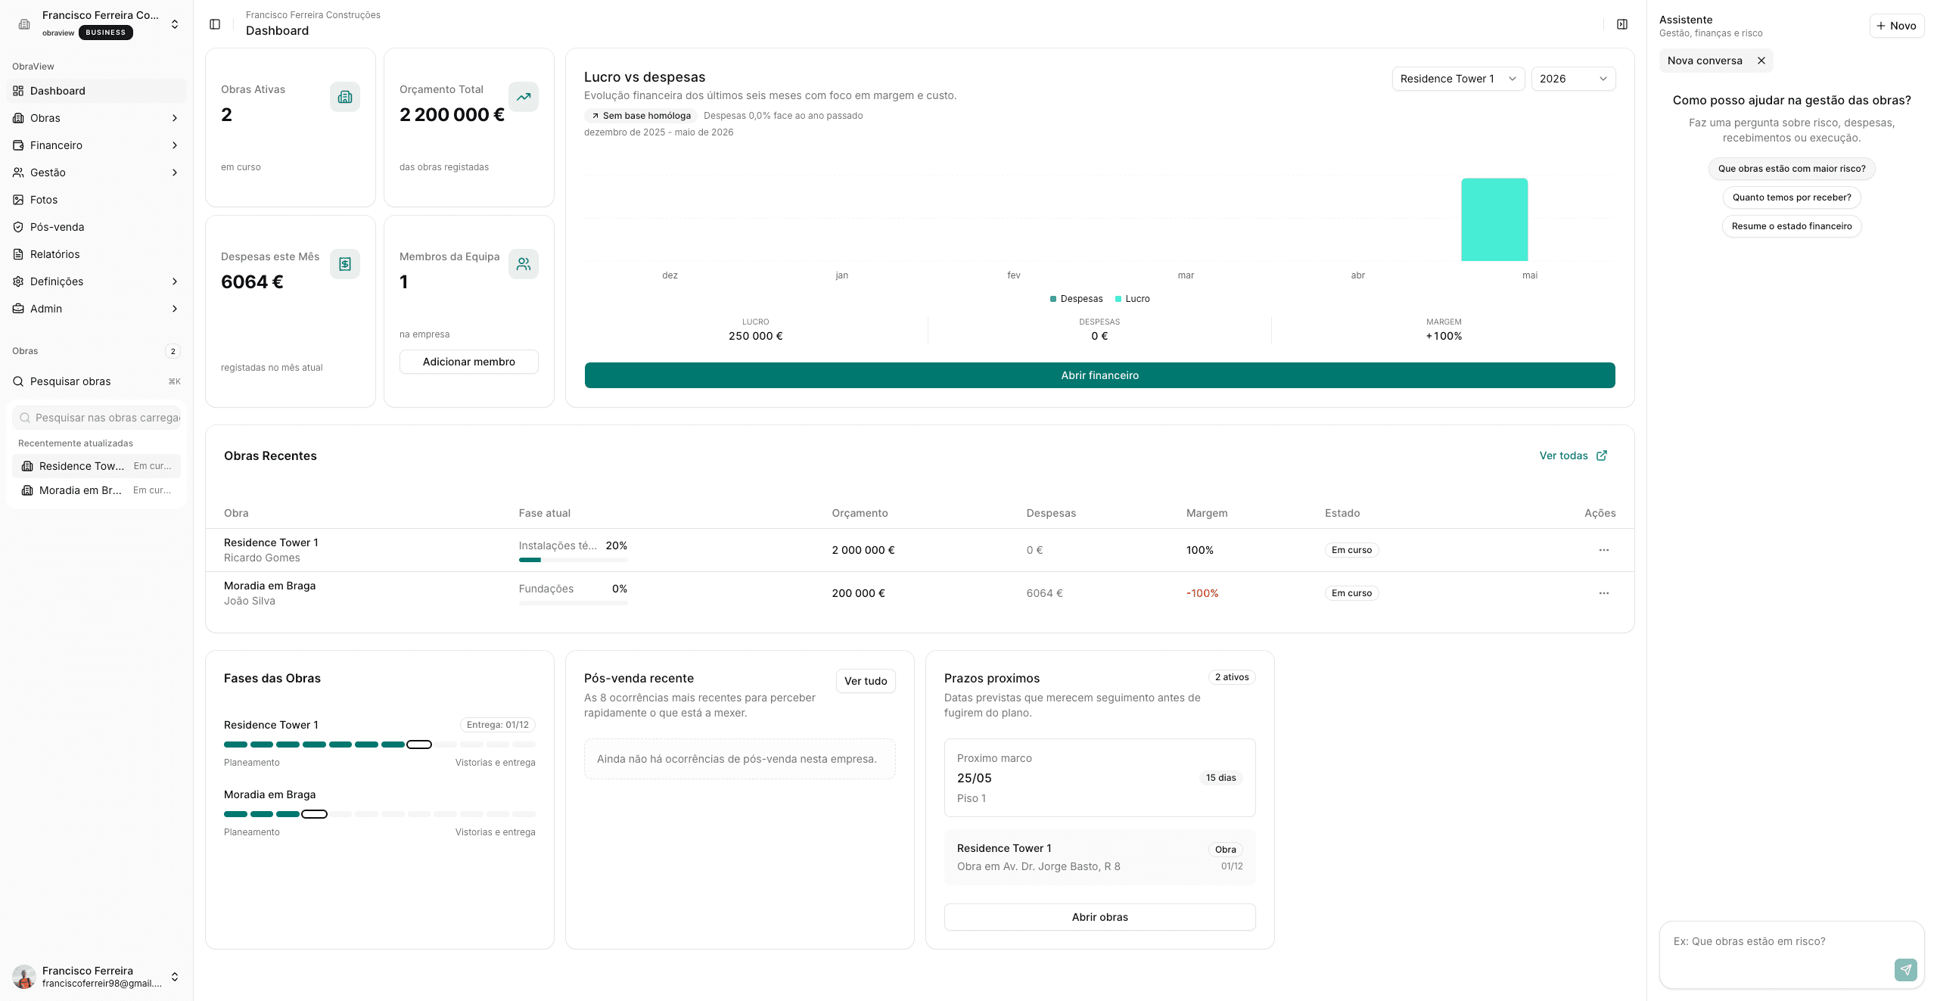Viewport: 1937px width, 1001px height.
Task: Expand the Admin sidebar submenu chevron
Action: click(x=175, y=309)
